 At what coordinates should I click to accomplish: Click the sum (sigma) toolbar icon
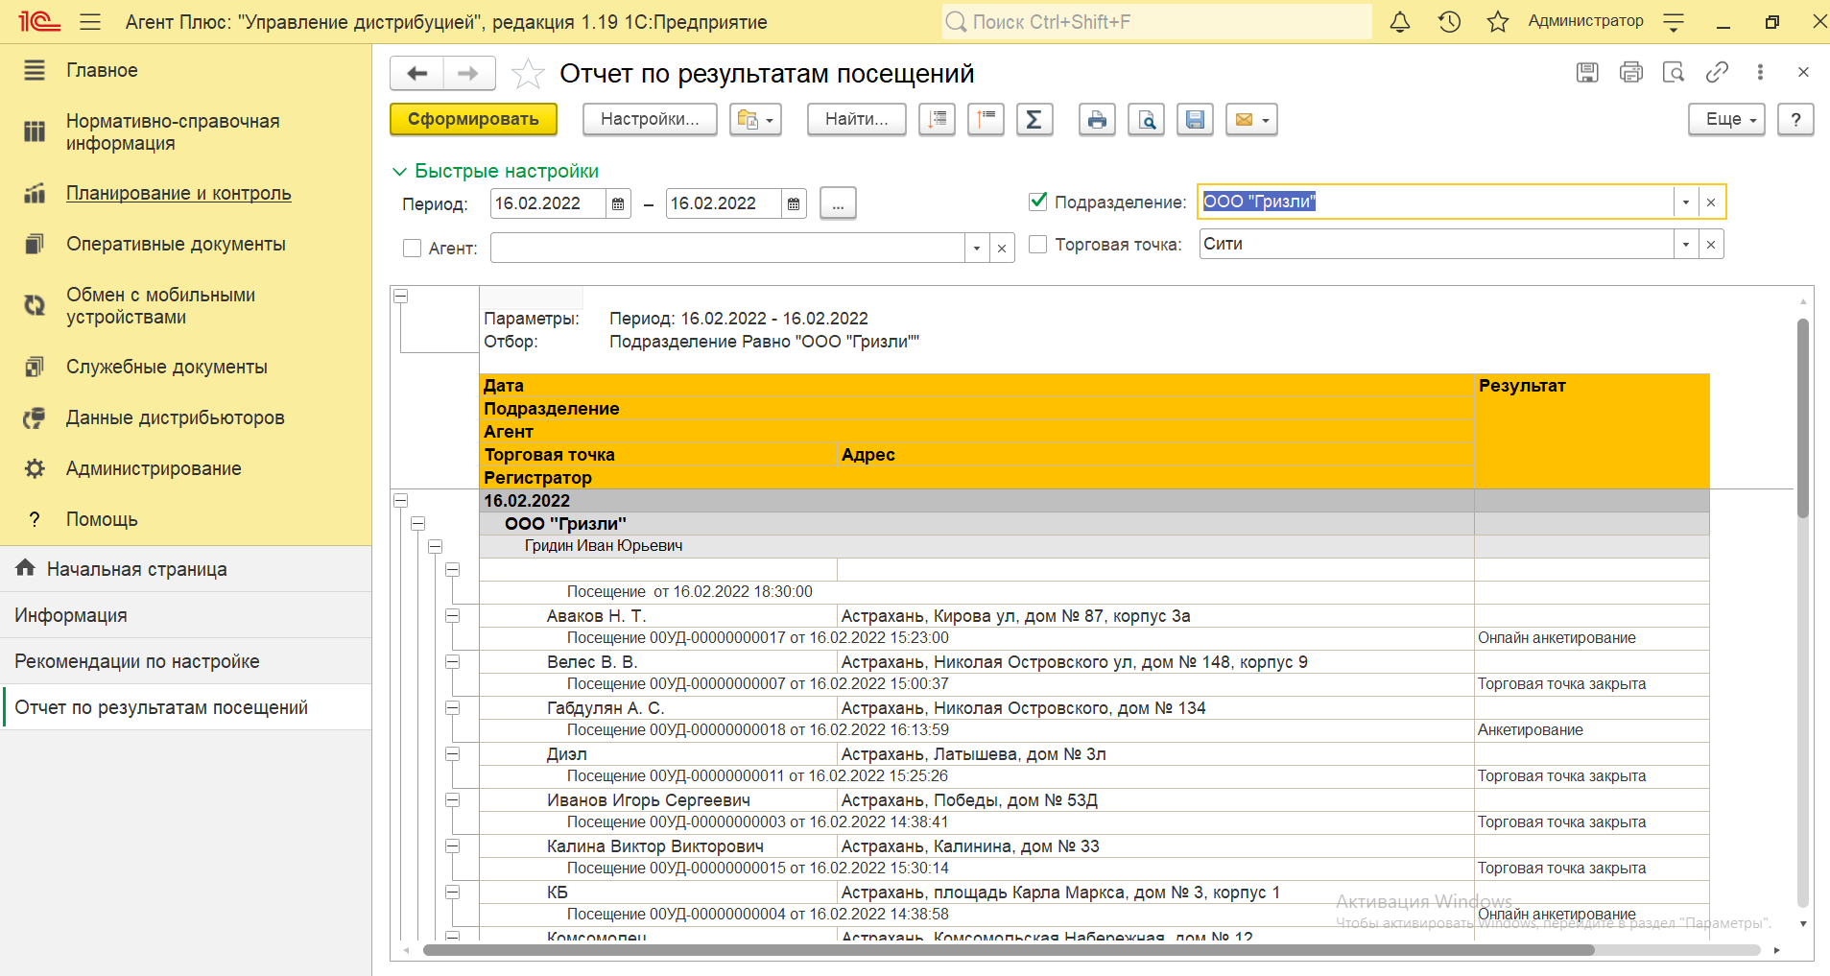point(1034,120)
